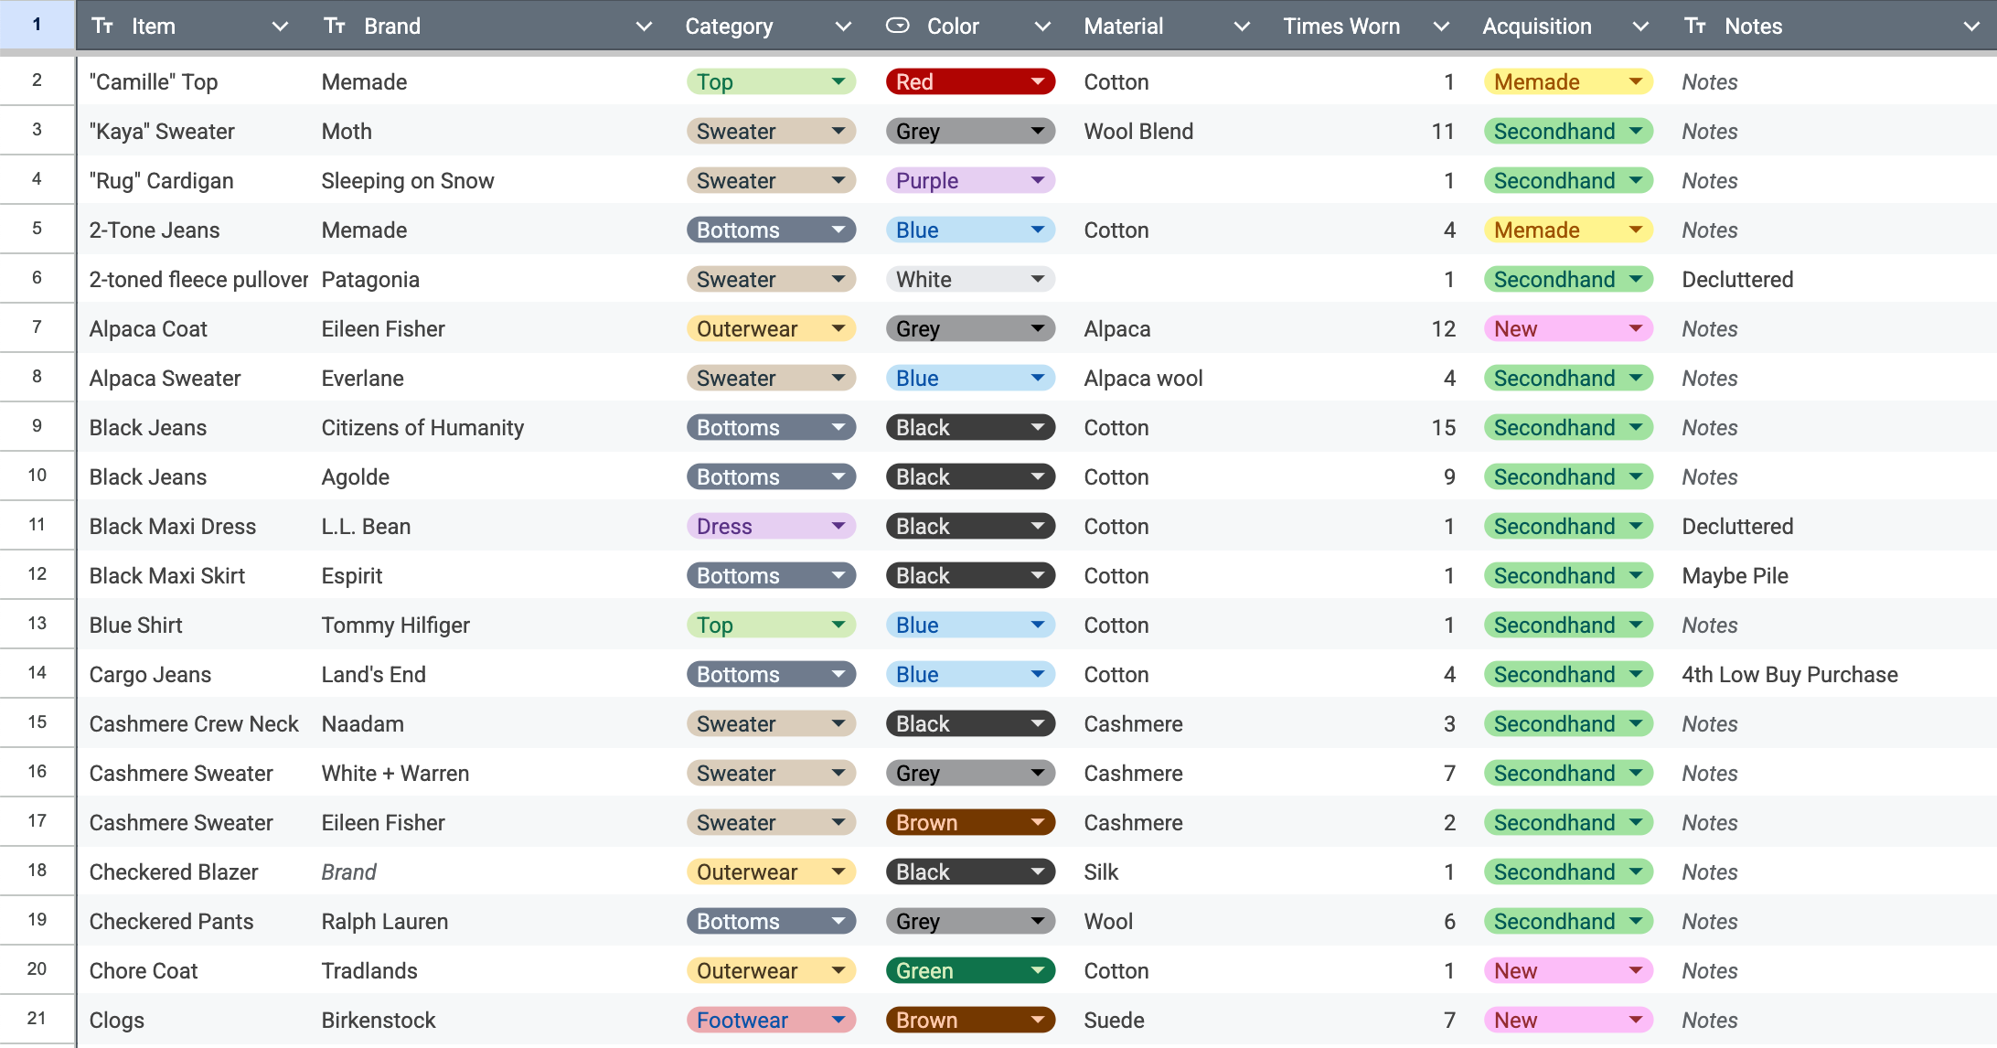Open the Blue color dropdown for Alpaca Sweater
The image size is (1997, 1048).
click(970, 378)
